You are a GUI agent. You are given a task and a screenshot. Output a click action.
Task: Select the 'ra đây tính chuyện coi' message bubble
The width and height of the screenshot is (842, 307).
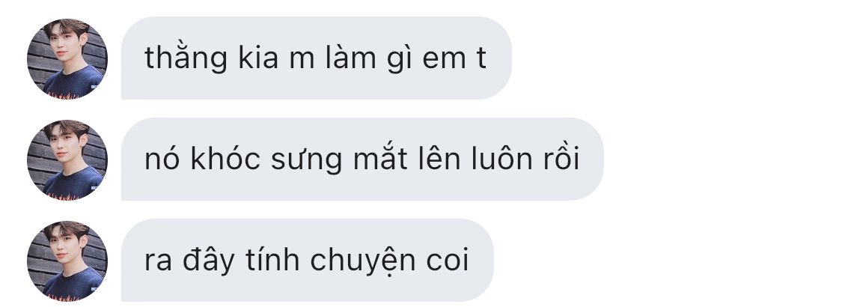307,261
